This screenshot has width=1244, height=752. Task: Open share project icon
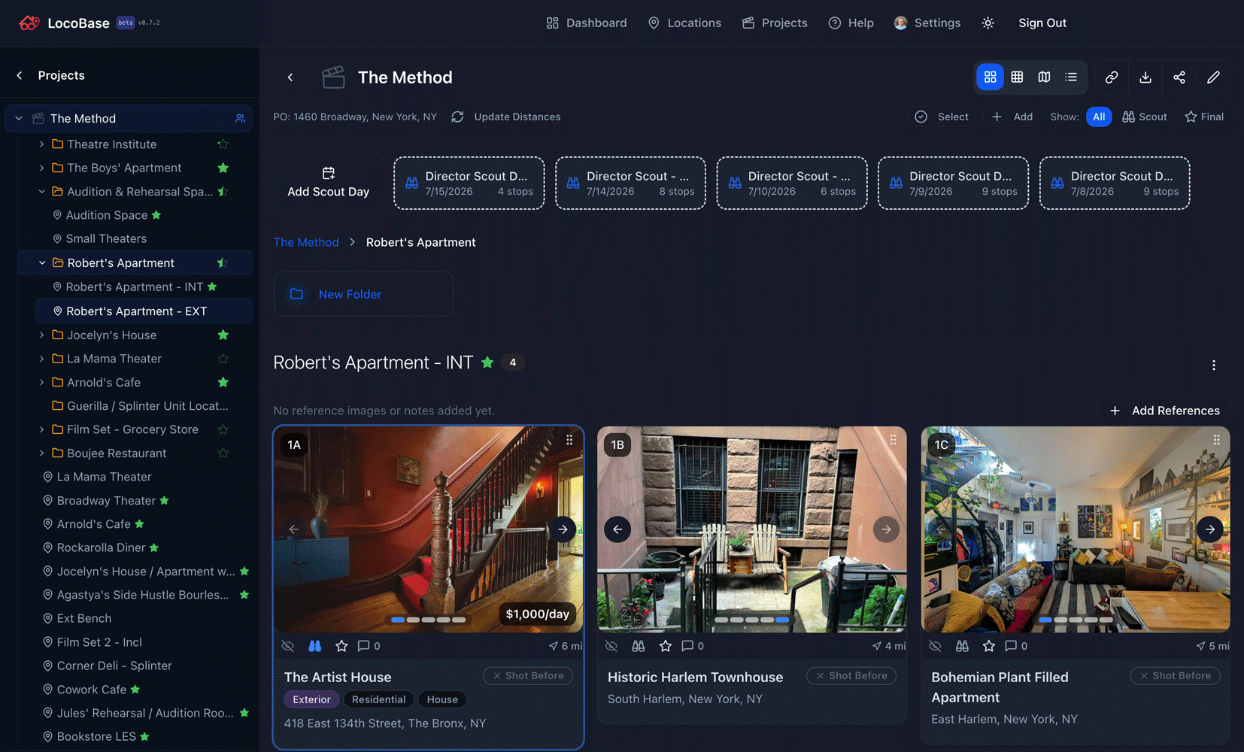[x=1179, y=77]
